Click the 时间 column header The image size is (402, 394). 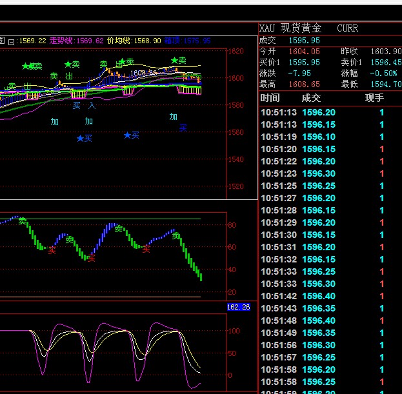tap(270, 98)
